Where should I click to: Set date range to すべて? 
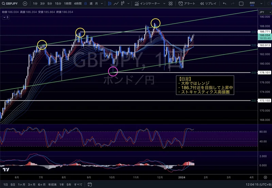click(x=78, y=185)
